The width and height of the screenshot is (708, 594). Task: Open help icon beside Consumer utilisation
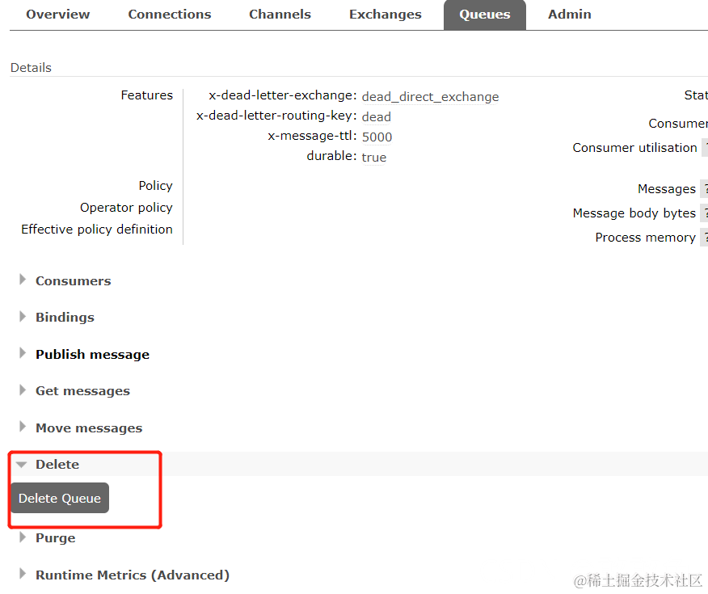pyautogui.click(x=705, y=148)
